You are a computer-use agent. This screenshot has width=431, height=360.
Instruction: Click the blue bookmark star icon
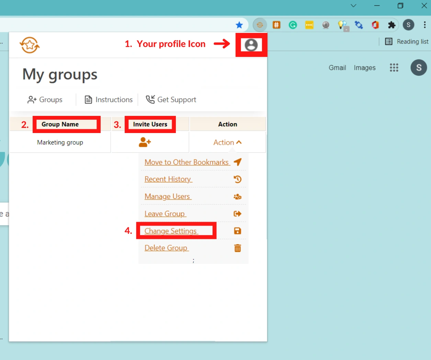coord(239,25)
